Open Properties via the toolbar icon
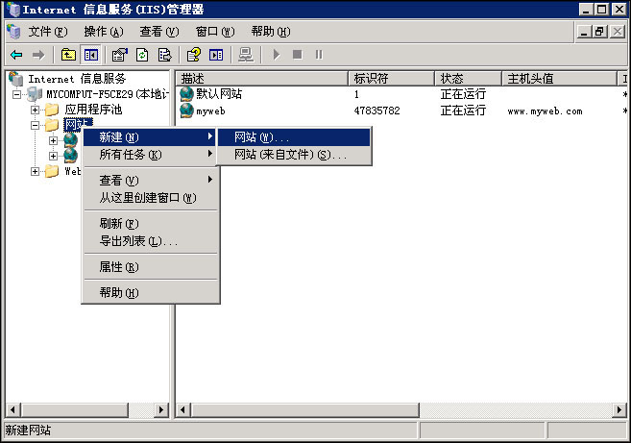The height and width of the screenshot is (443, 631). pos(120,55)
